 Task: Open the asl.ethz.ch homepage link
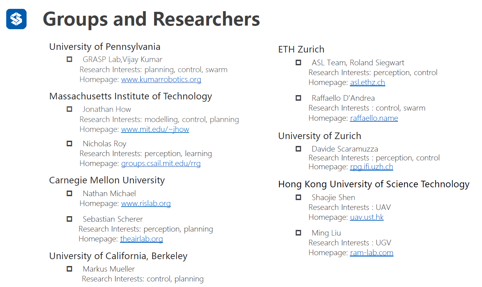367,82
